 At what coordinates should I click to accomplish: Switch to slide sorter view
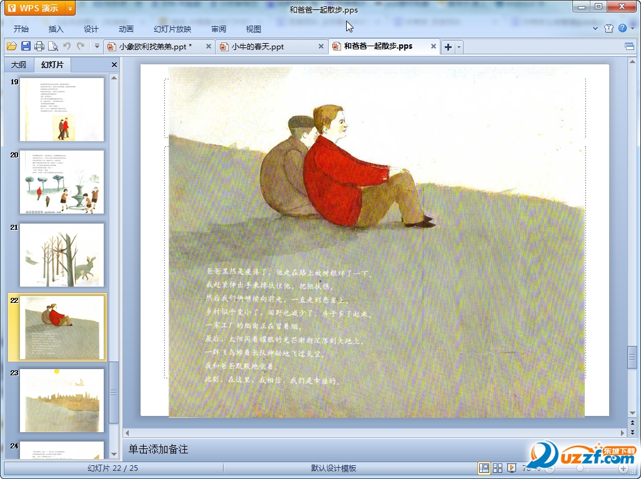point(497,468)
